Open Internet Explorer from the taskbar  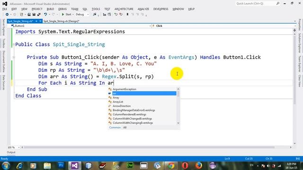pyautogui.click(x=19, y=166)
